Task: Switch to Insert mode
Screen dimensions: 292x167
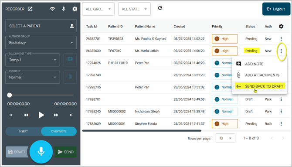Action: click(x=23, y=131)
